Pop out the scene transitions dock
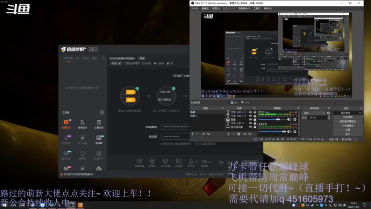371x209 pixels. click(329, 108)
